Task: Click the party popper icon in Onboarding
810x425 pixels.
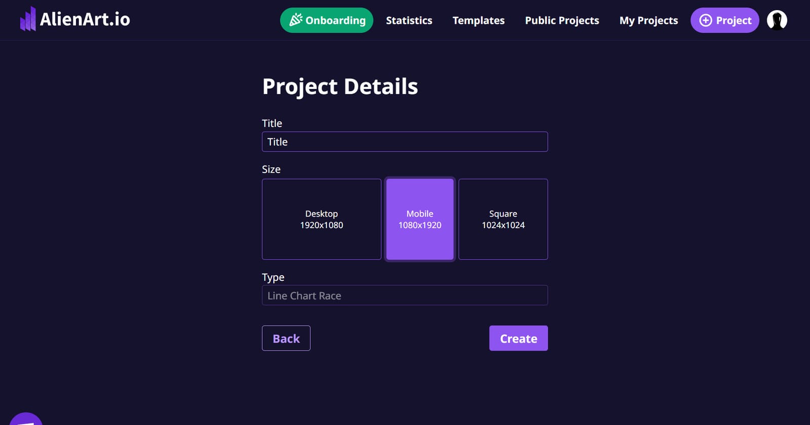Action: tap(295, 20)
